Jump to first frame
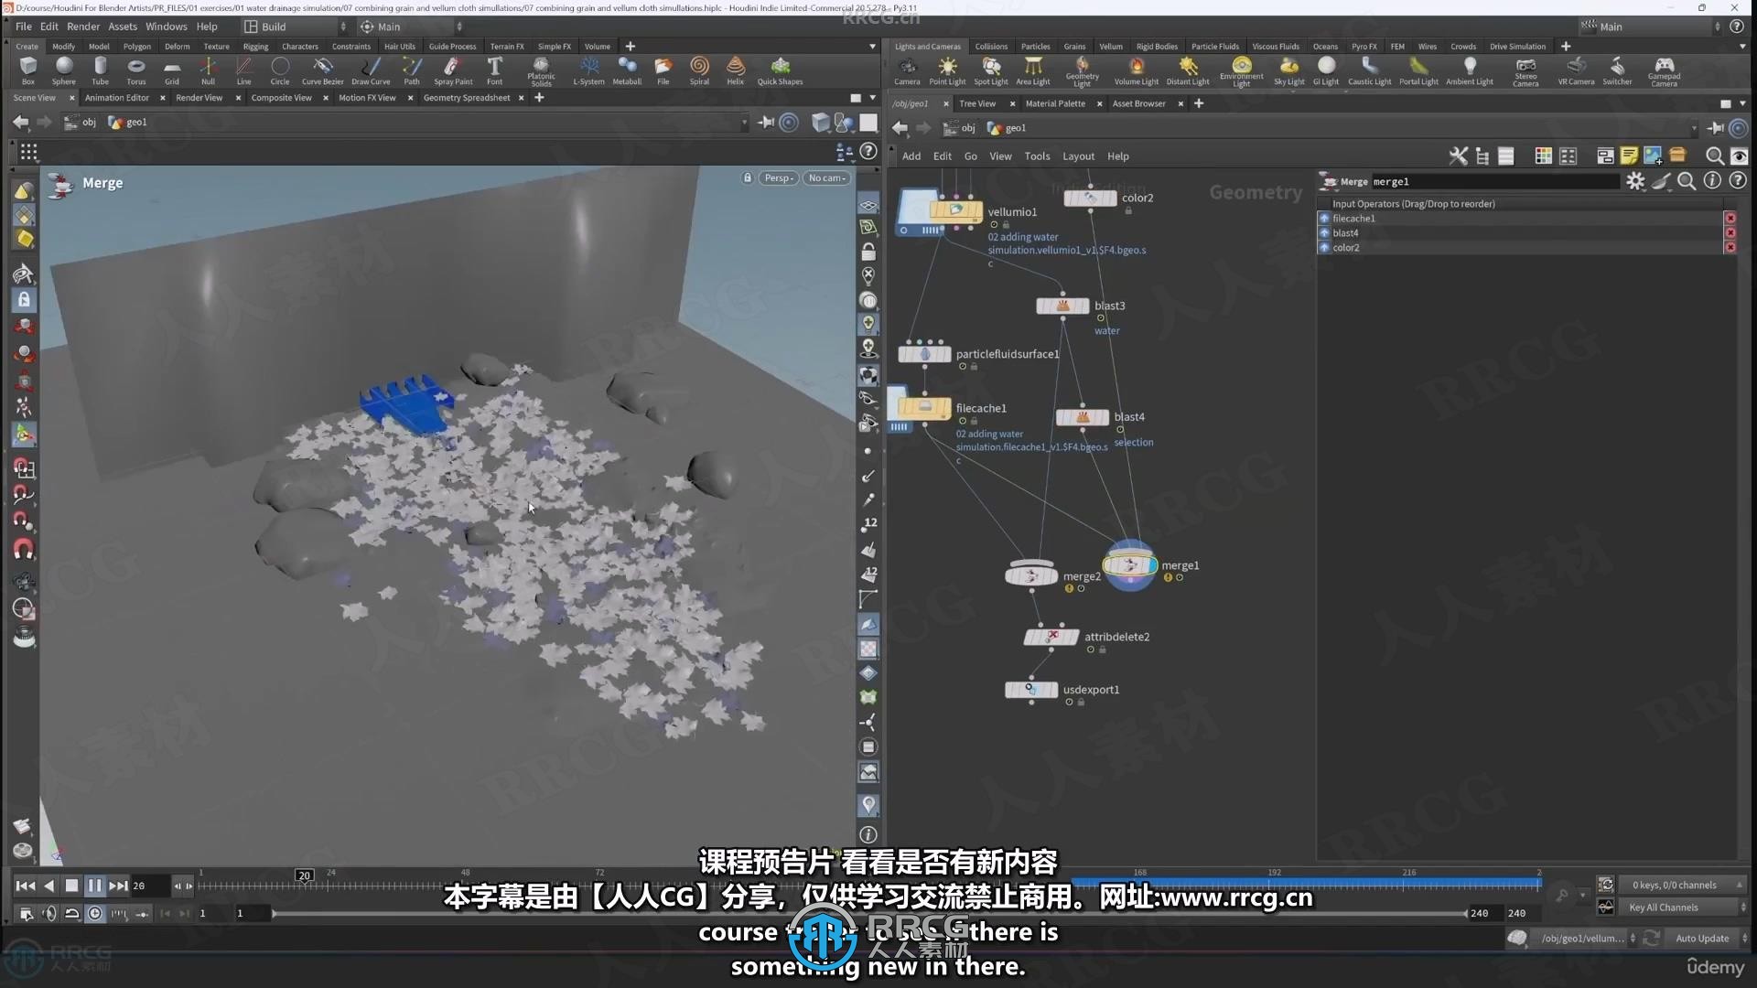Viewport: 1757px width, 988px height. [x=26, y=886]
